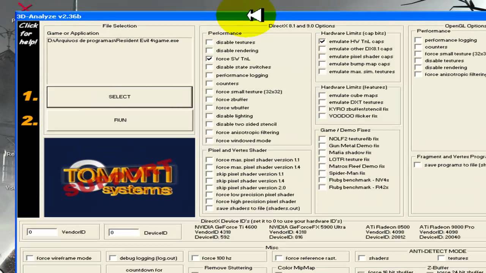The width and height of the screenshot is (486, 273).
Task: Enable 'force windowed mode'
Action: (x=209, y=141)
